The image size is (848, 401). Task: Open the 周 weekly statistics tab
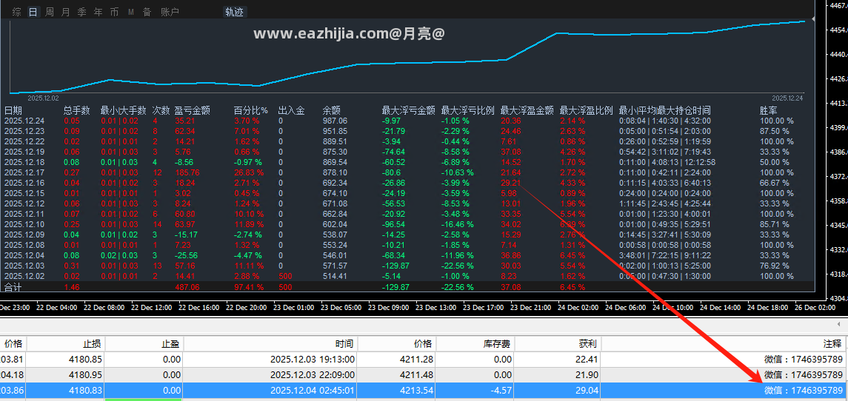coord(49,12)
